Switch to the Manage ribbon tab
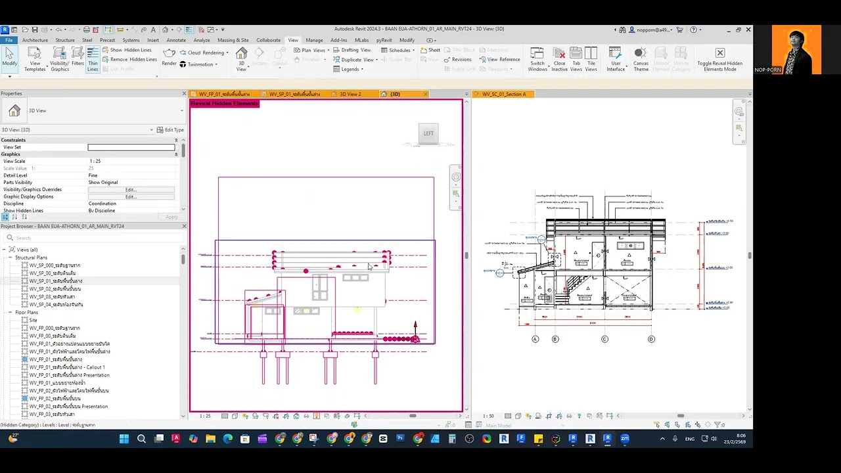Viewport: 841px width, 473px height. click(x=314, y=40)
